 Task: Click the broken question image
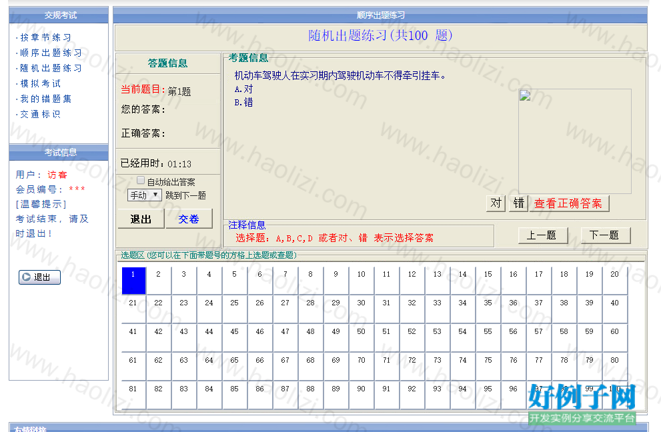574,141
